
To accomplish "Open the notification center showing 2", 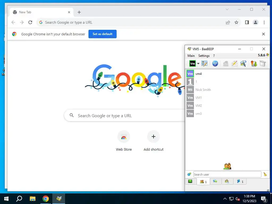I will (264, 199).
